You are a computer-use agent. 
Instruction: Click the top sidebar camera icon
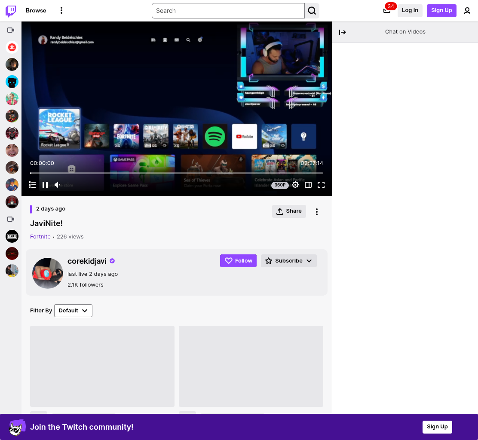coord(11,30)
